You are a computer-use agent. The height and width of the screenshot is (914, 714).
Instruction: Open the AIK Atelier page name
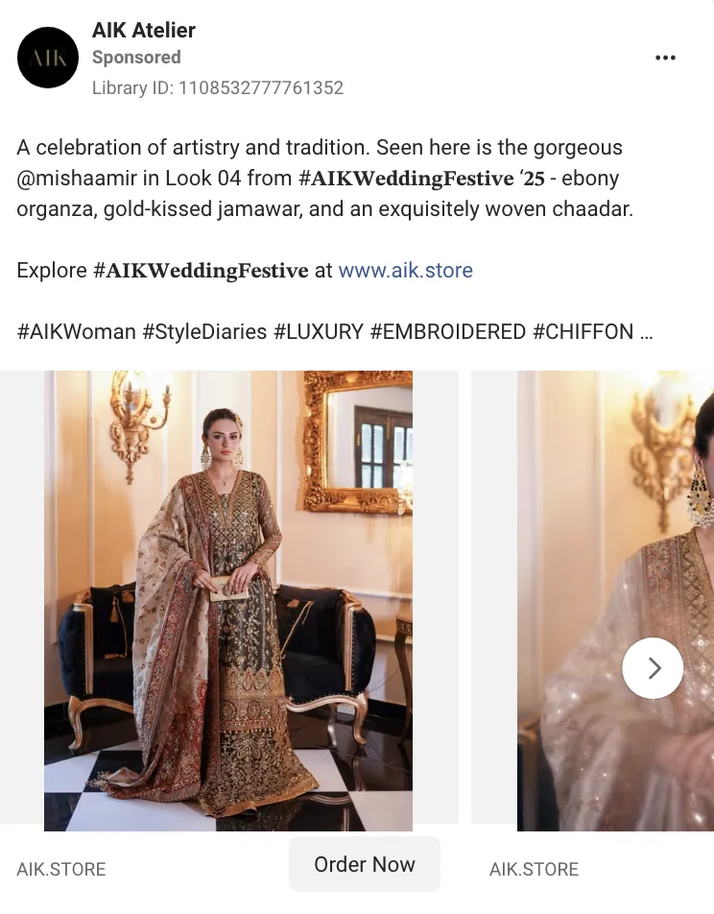click(143, 31)
